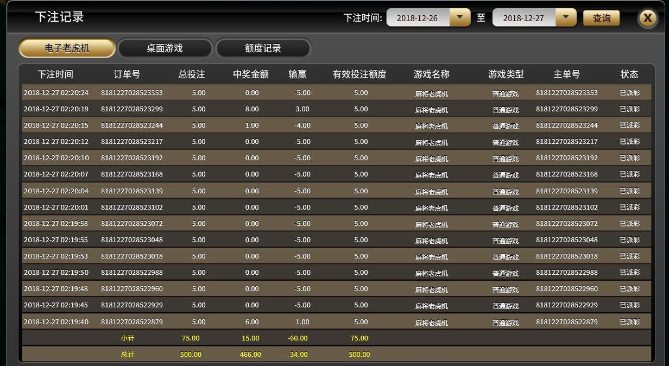669x366 pixels.
Task: Click the 订单号 column header
Action: pyautogui.click(x=127, y=74)
